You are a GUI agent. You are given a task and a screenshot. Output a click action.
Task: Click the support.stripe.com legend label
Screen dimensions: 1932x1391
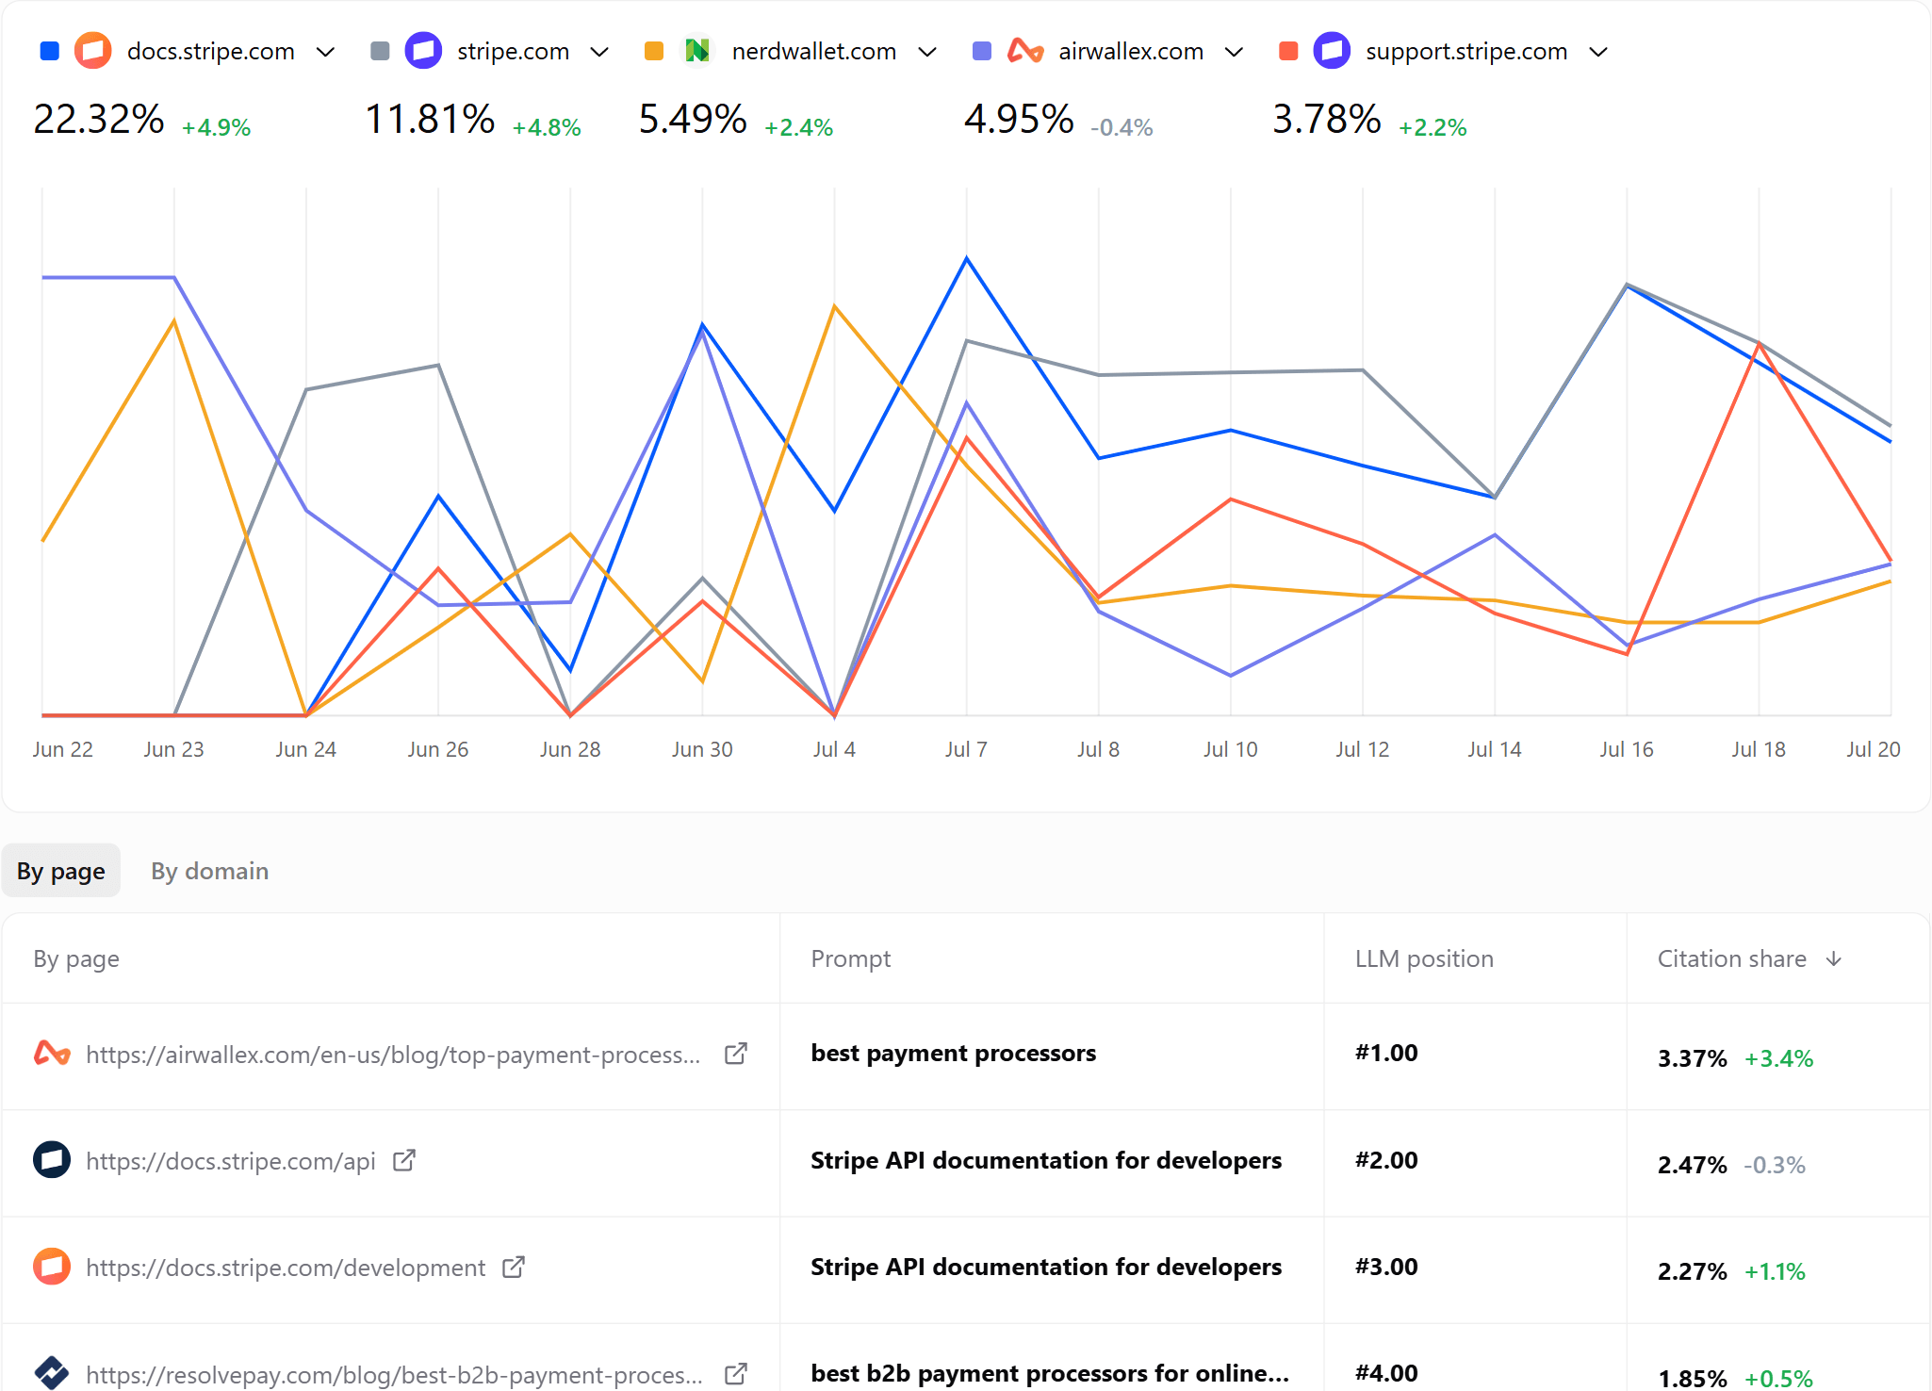tap(1466, 51)
